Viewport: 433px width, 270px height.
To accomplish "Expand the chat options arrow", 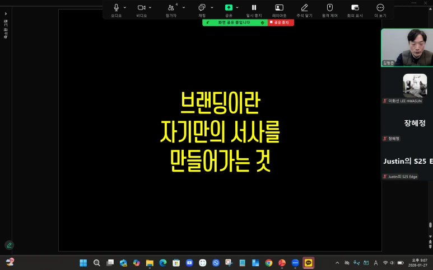I will click(212, 7).
